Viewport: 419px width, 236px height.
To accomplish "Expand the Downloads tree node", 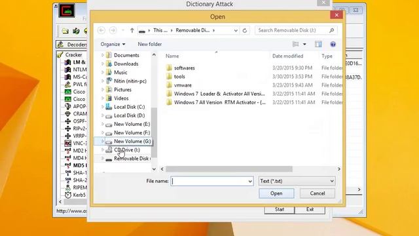I will pos(103,64).
